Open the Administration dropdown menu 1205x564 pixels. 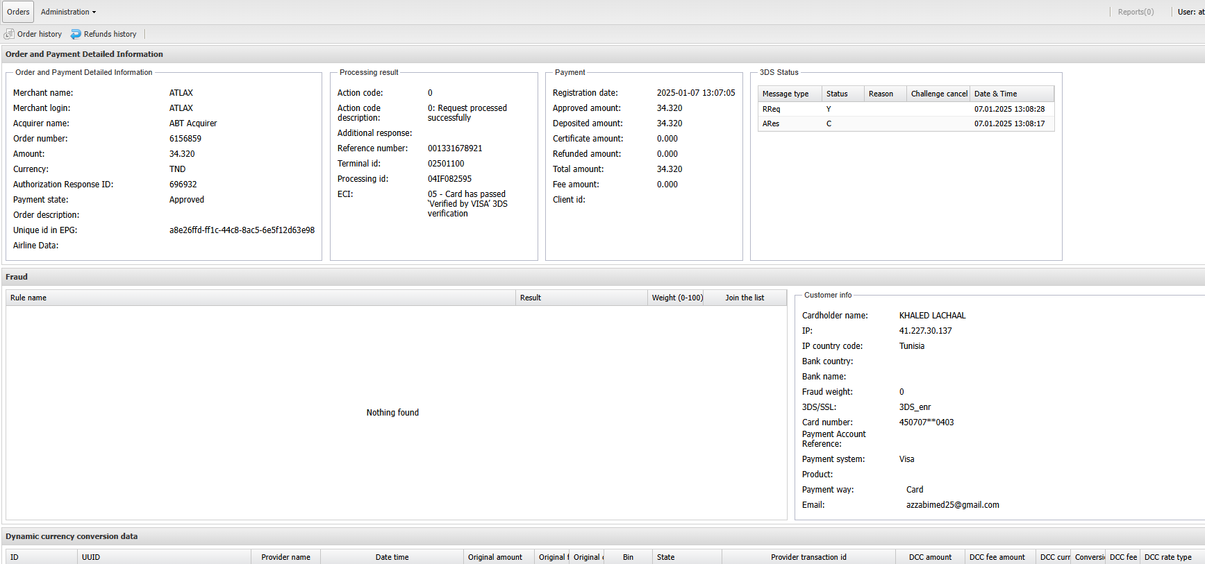(68, 12)
